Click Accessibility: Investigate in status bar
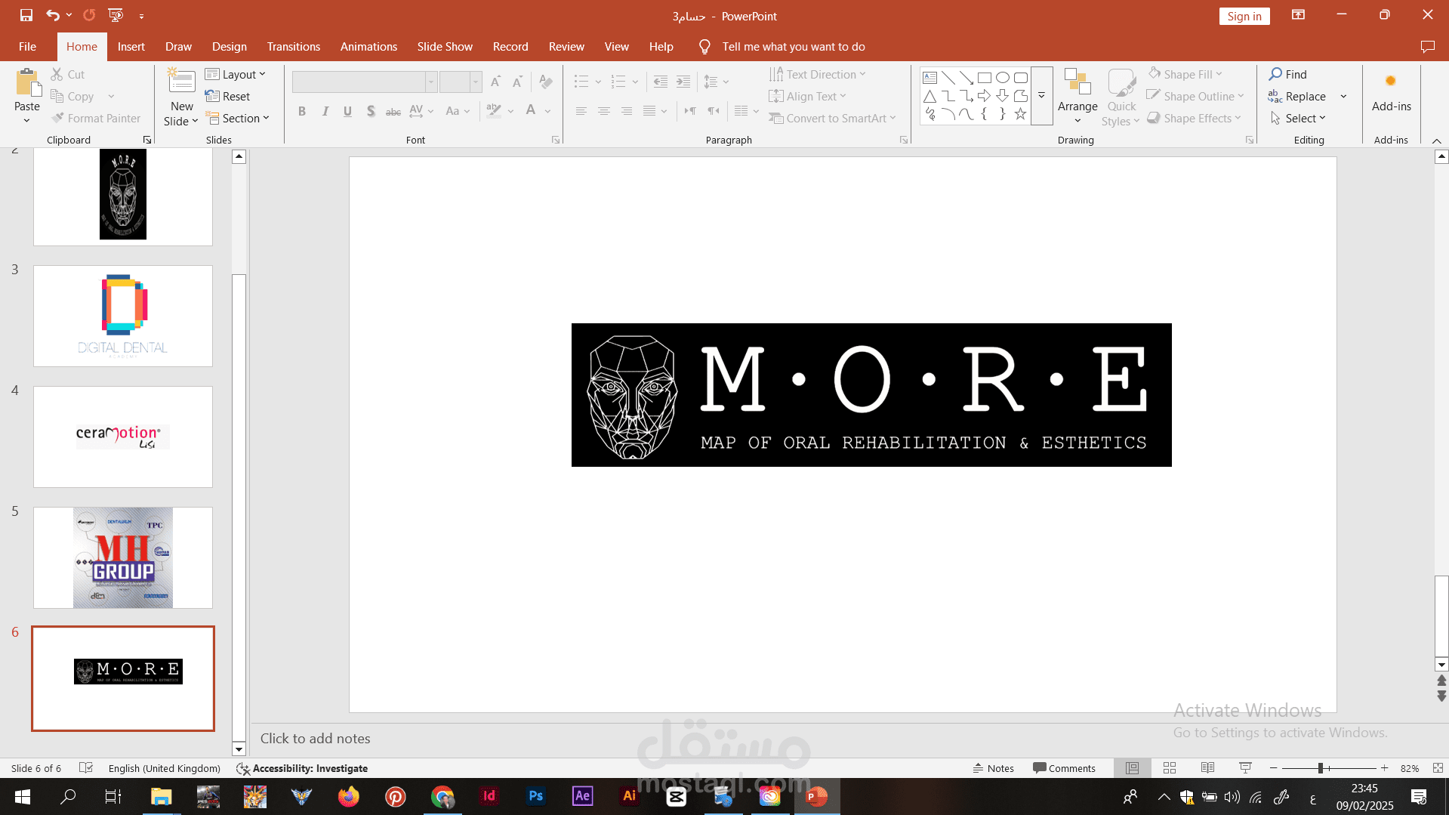The height and width of the screenshot is (815, 1449). pyautogui.click(x=303, y=768)
